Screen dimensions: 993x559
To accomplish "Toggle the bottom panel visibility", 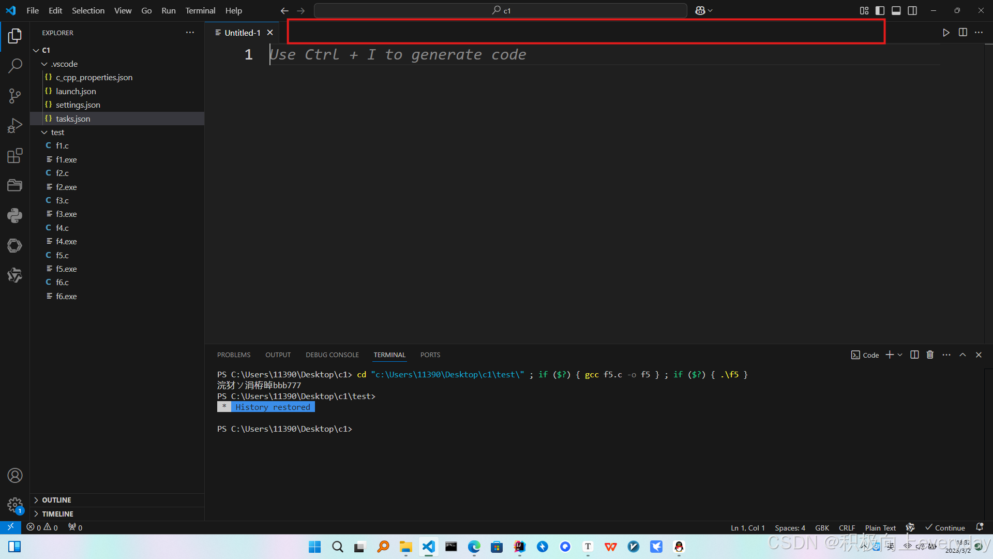I will 896,10.
